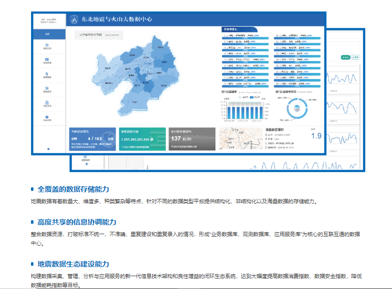Image resolution: width=392 pixels, height=289 pixels.
Task: Click the back arrow in rear window sidebar
Action: click(x=87, y=164)
